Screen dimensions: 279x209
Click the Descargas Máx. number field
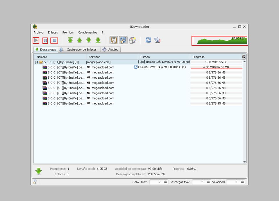[199, 182]
